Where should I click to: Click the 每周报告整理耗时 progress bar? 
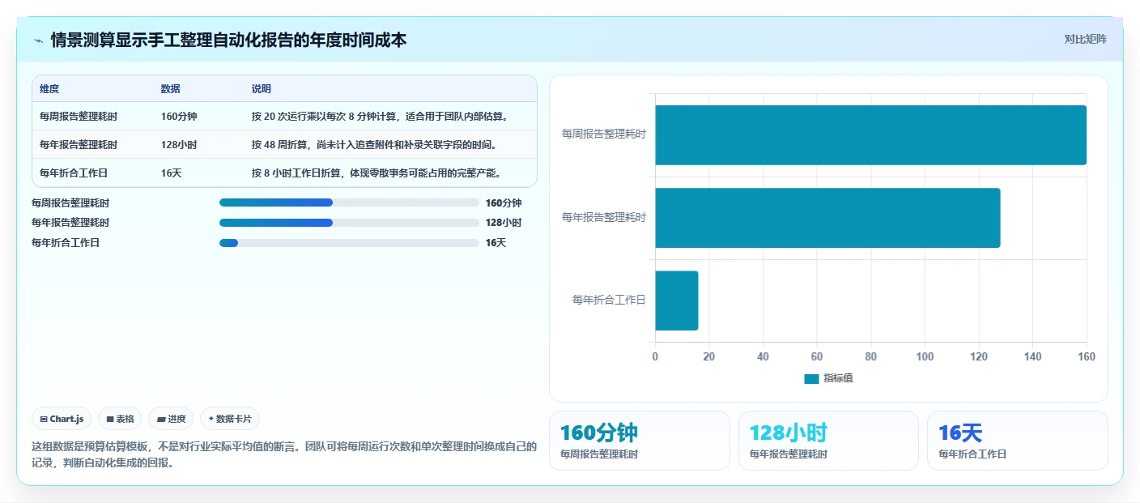(x=349, y=202)
